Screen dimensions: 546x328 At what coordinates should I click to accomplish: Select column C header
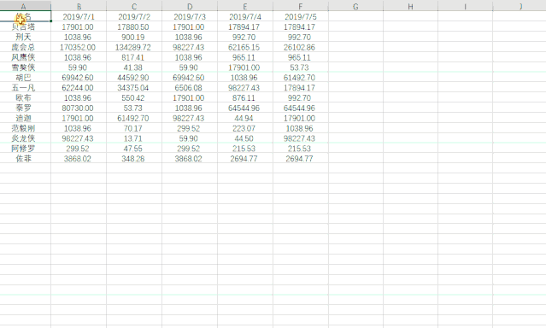pos(134,6)
